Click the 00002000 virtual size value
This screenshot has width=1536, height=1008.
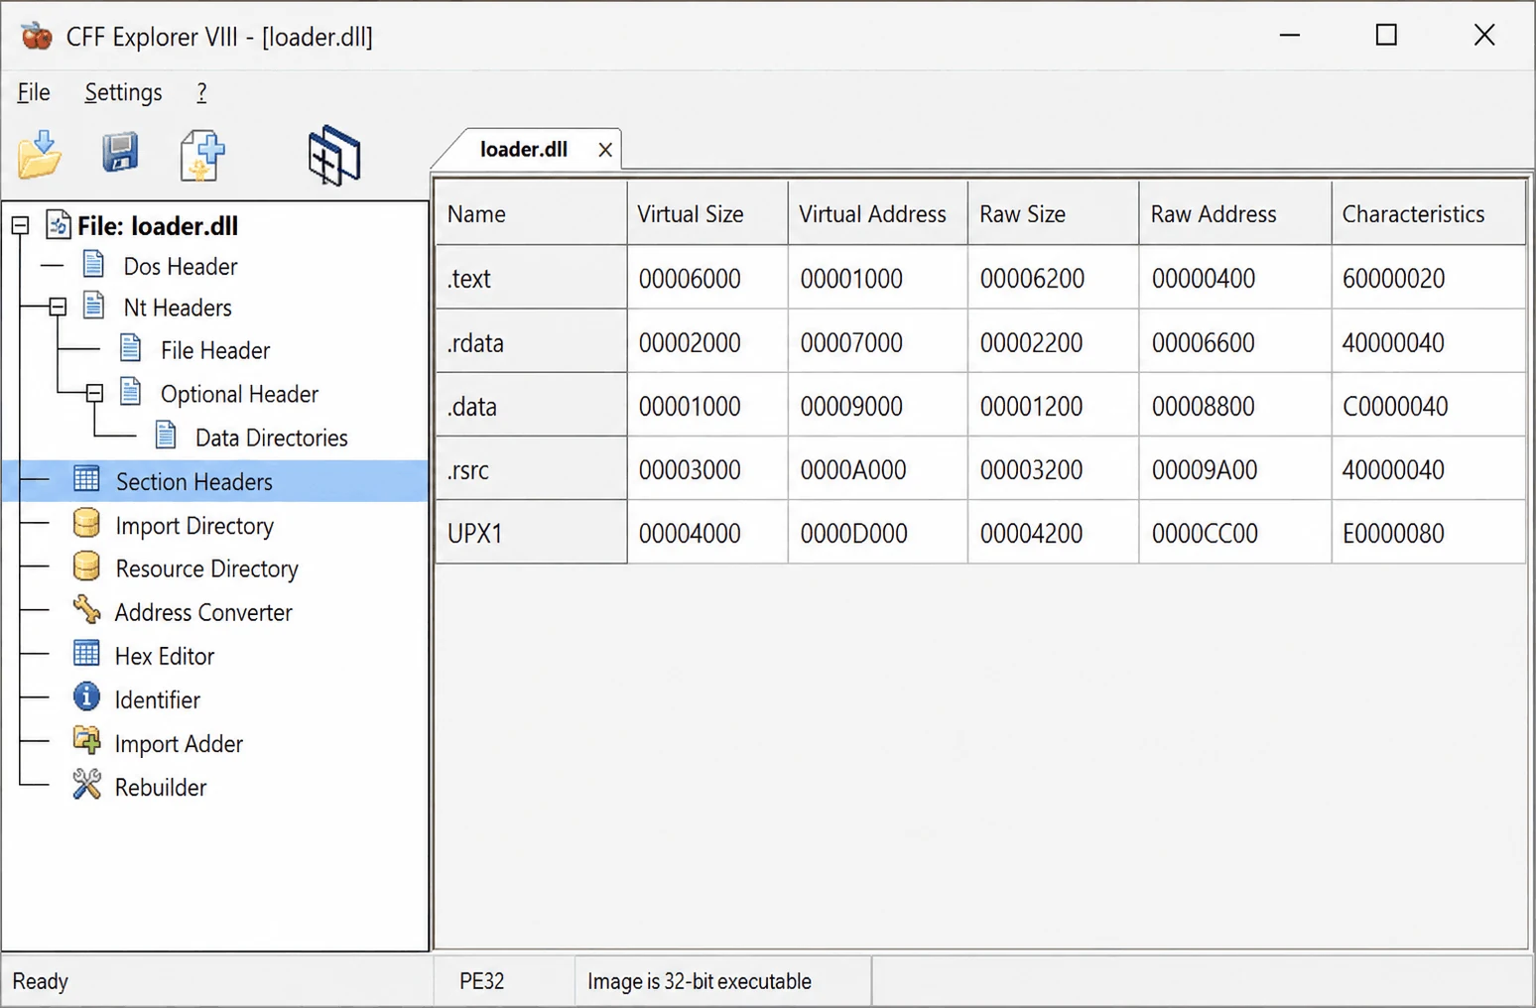click(x=690, y=342)
